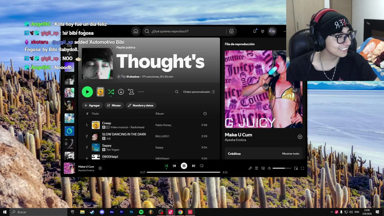The width and height of the screenshot is (384, 216).
Task: Open Radiohead artist link
Action: 137,127
